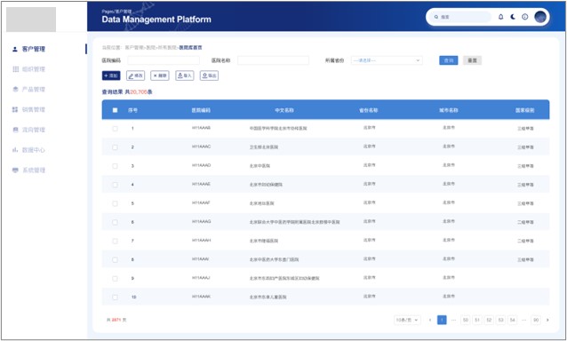
Task: Click the grid icon beside 组织管理
Action: (x=15, y=69)
